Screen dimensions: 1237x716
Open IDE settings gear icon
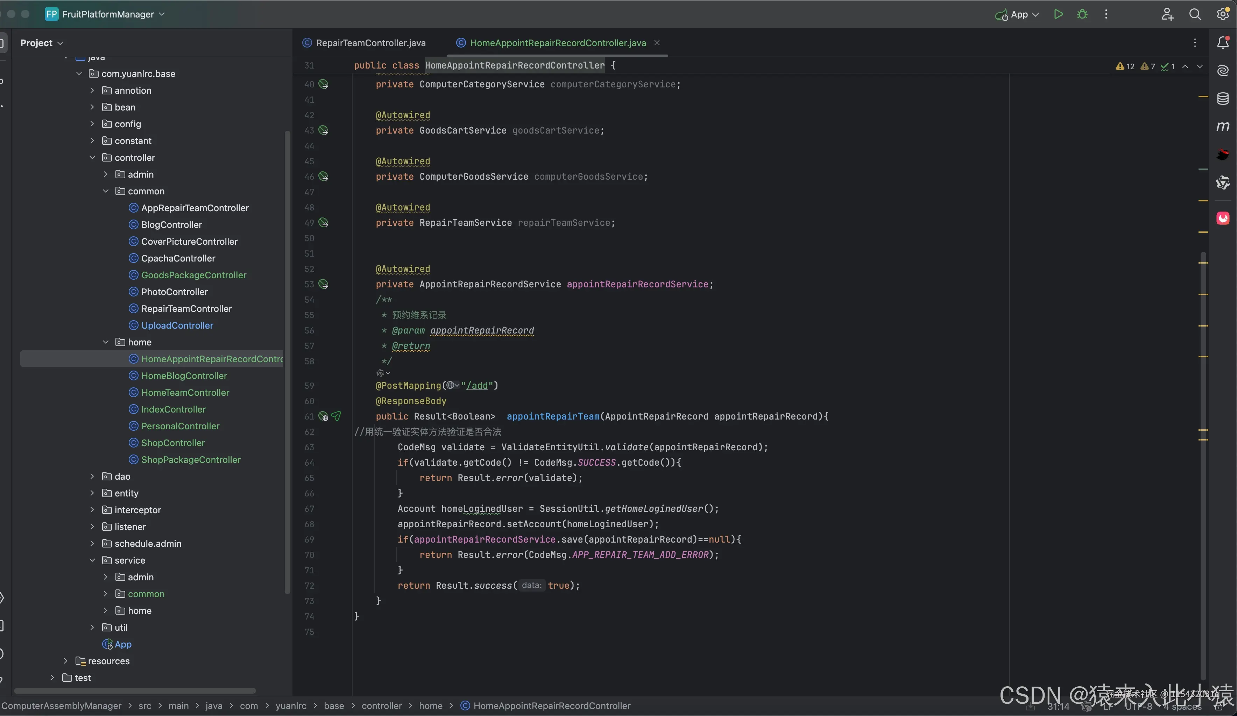[1223, 14]
